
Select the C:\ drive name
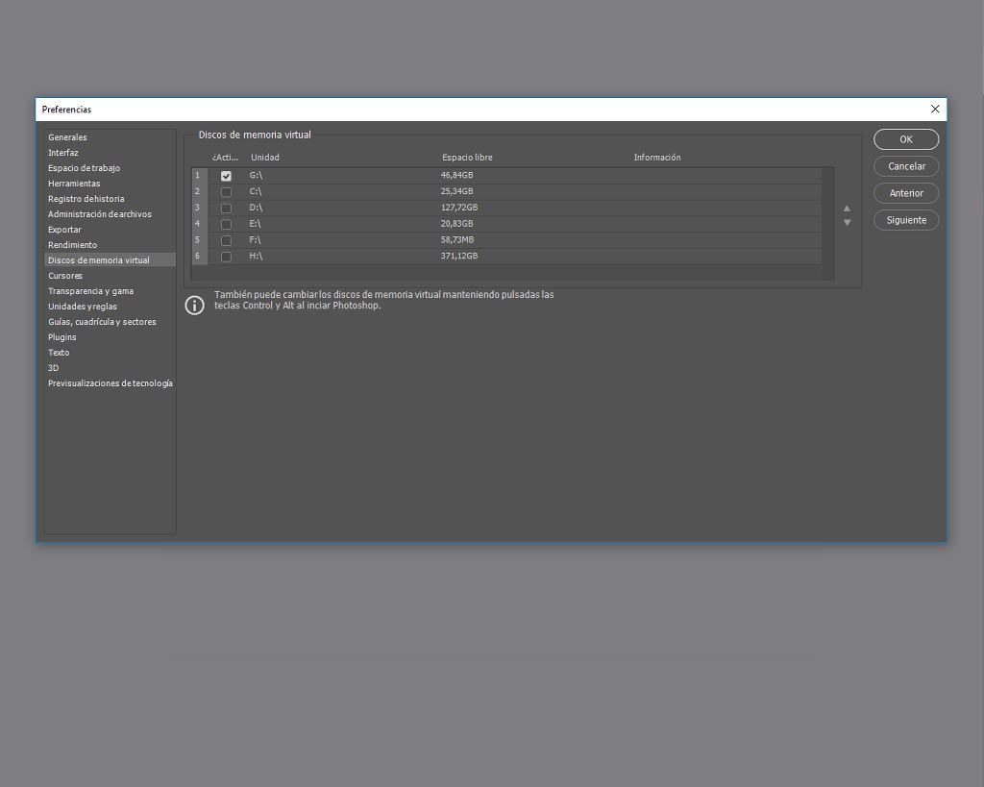click(256, 191)
